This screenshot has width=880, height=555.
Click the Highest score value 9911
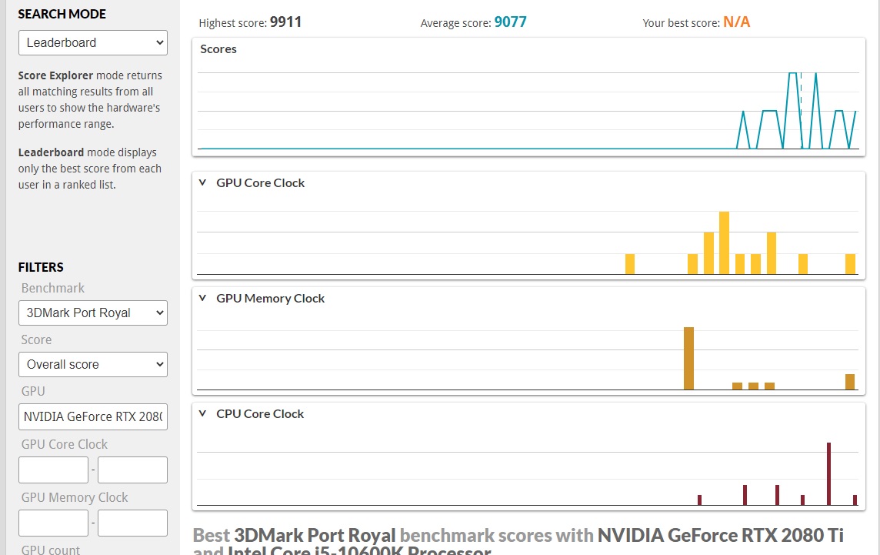[285, 22]
